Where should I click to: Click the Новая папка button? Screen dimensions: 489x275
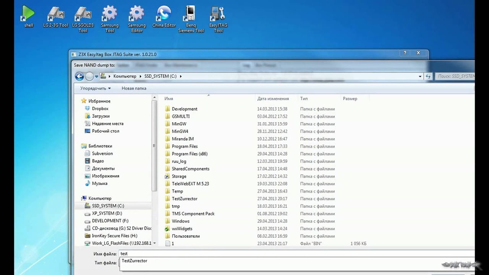[134, 88]
